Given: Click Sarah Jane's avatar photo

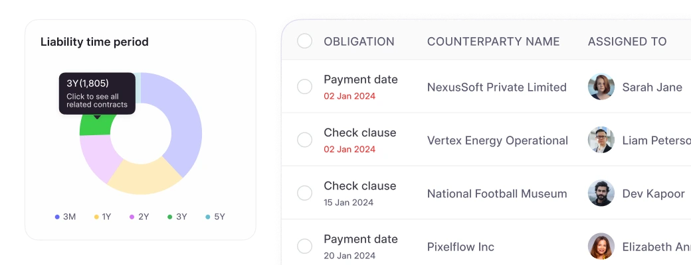Looking at the screenshot, I should (x=601, y=87).
